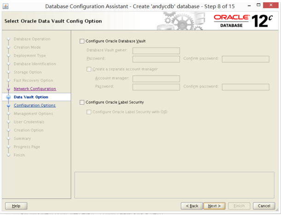Cancel the database creation wizard
Image resolution: width=281 pixels, height=215 pixels.
pos(264,206)
